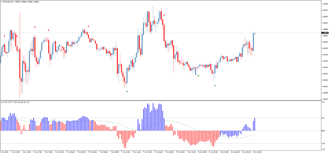
Task: Click the 235 level on the CCI scale
Action: coord(323,102)
